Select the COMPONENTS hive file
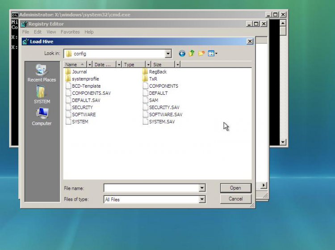The width and height of the screenshot is (335, 250). 160,86
